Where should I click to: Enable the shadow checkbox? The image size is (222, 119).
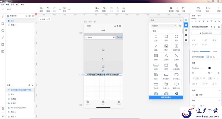193,95
